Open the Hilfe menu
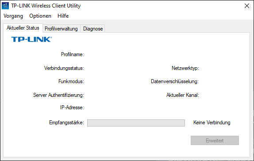Viewport: 254px width, 161px height. tap(63, 16)
